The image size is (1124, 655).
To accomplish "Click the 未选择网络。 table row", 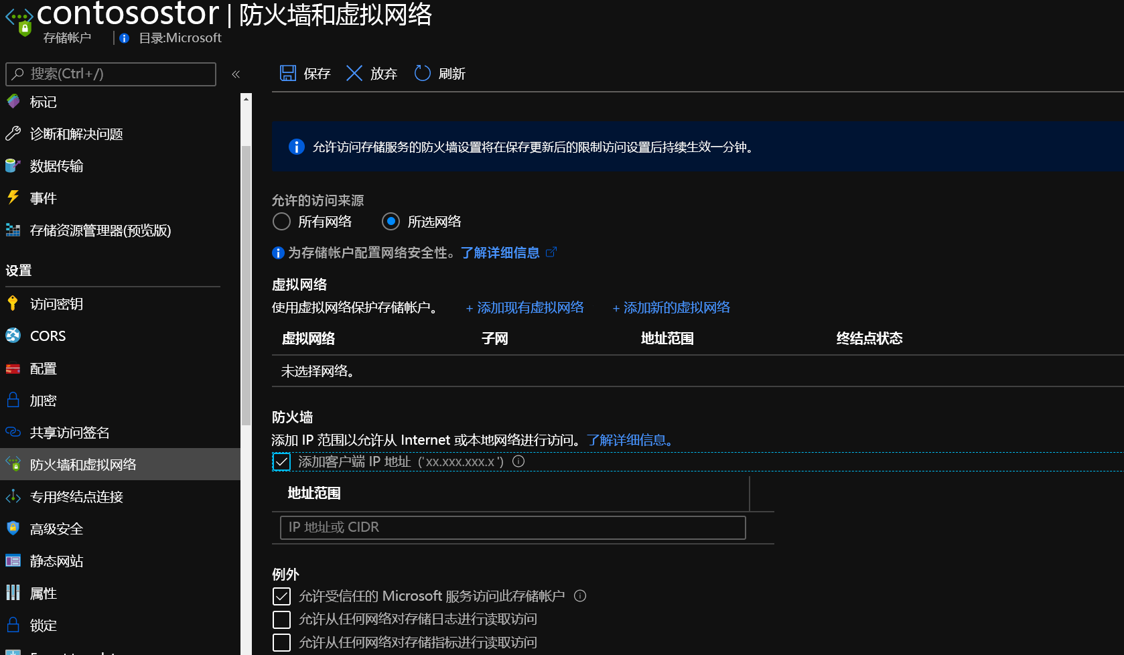I will [x=697, y=371].
